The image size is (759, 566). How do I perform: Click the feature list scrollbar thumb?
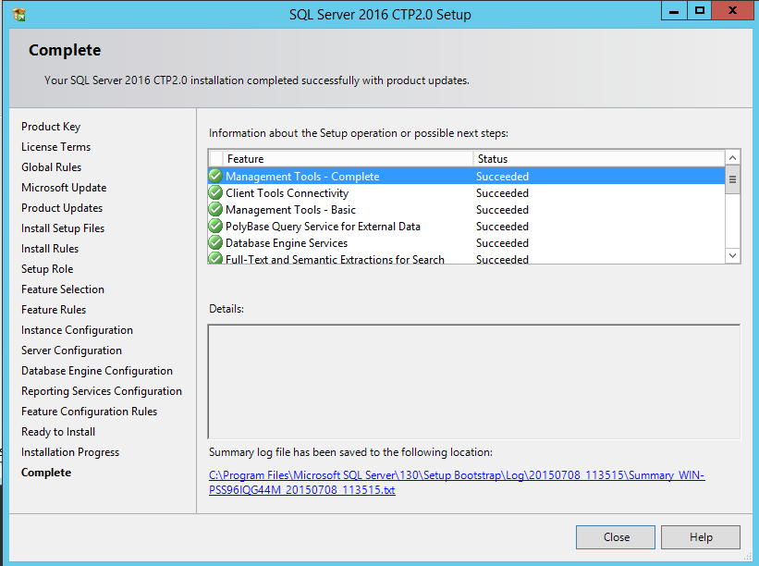pos(733,179)
